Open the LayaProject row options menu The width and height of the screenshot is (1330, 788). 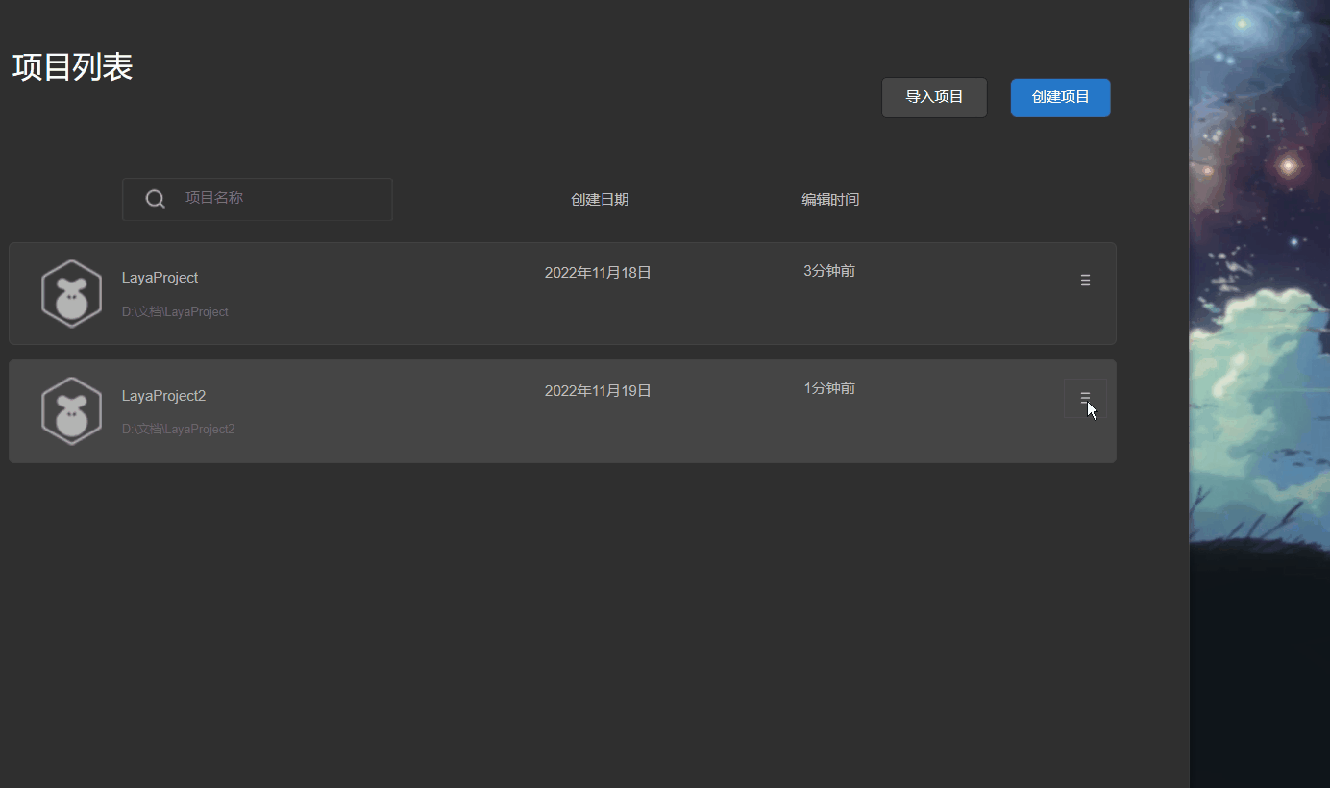click(1085, 281)
